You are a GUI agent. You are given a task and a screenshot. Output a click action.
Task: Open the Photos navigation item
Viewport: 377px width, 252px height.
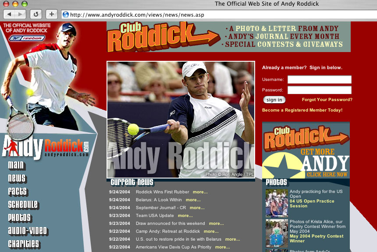click(20, 217)
